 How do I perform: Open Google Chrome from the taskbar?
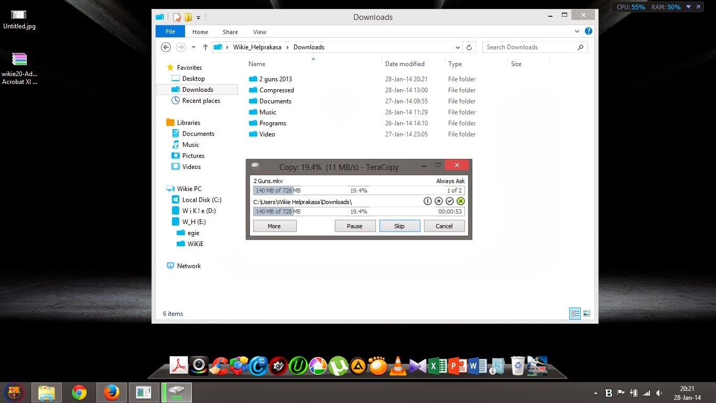79,393
